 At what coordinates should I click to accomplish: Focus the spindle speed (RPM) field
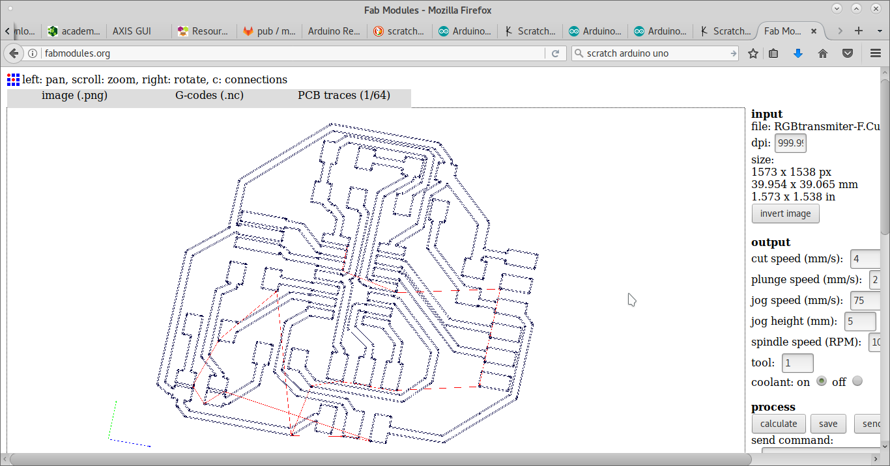pyautogui.click(x=875, y=342)
